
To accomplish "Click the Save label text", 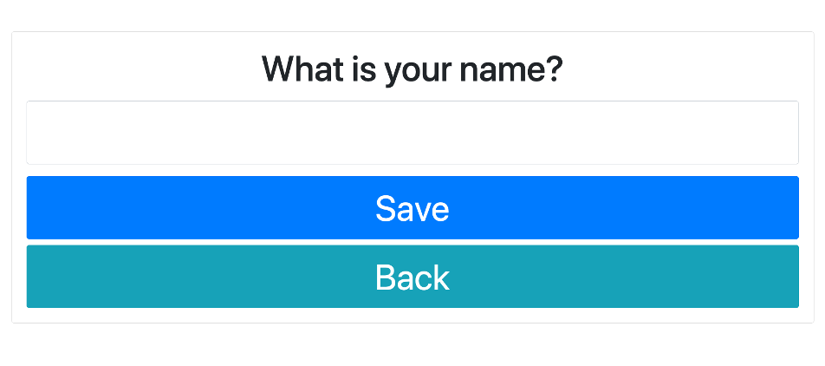I will (x=412, y=209).
